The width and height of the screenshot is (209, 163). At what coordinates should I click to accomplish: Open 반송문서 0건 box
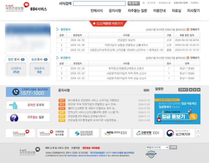39,69
